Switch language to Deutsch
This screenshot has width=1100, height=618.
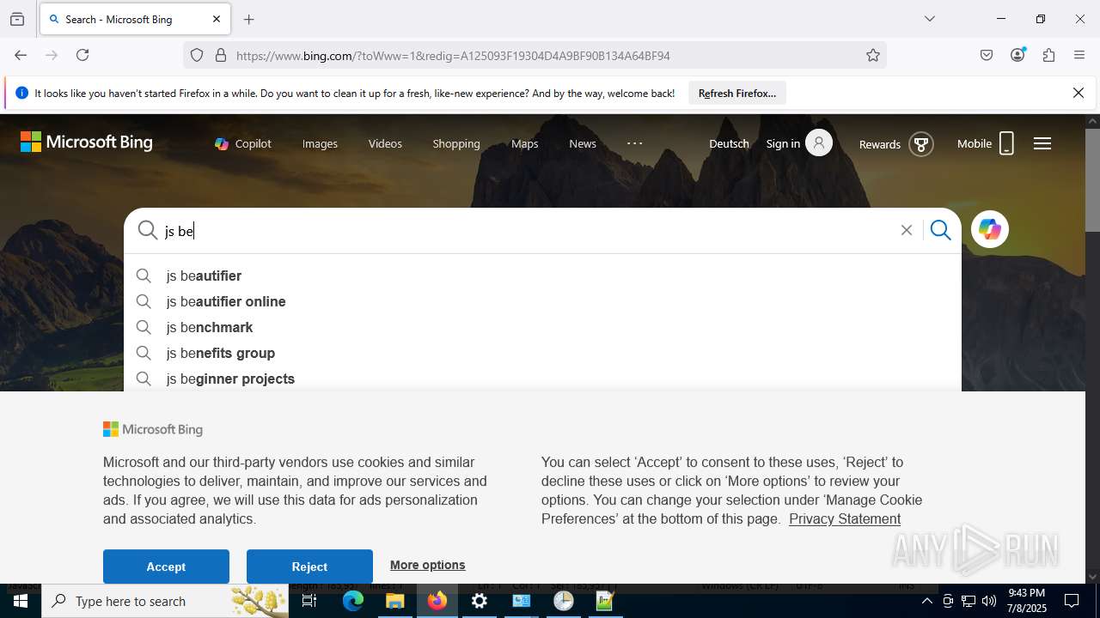[729, 143]
